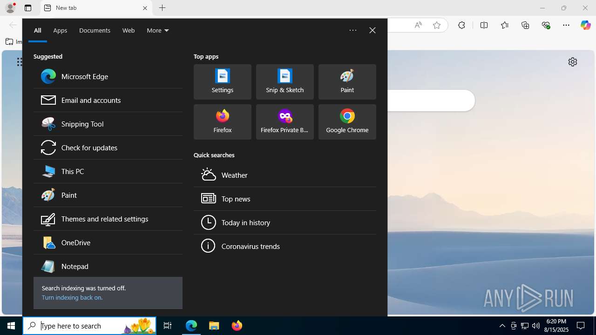Add this page to favorites star
The width and height of the screenshot is (596, 335).
coord(437,25)
